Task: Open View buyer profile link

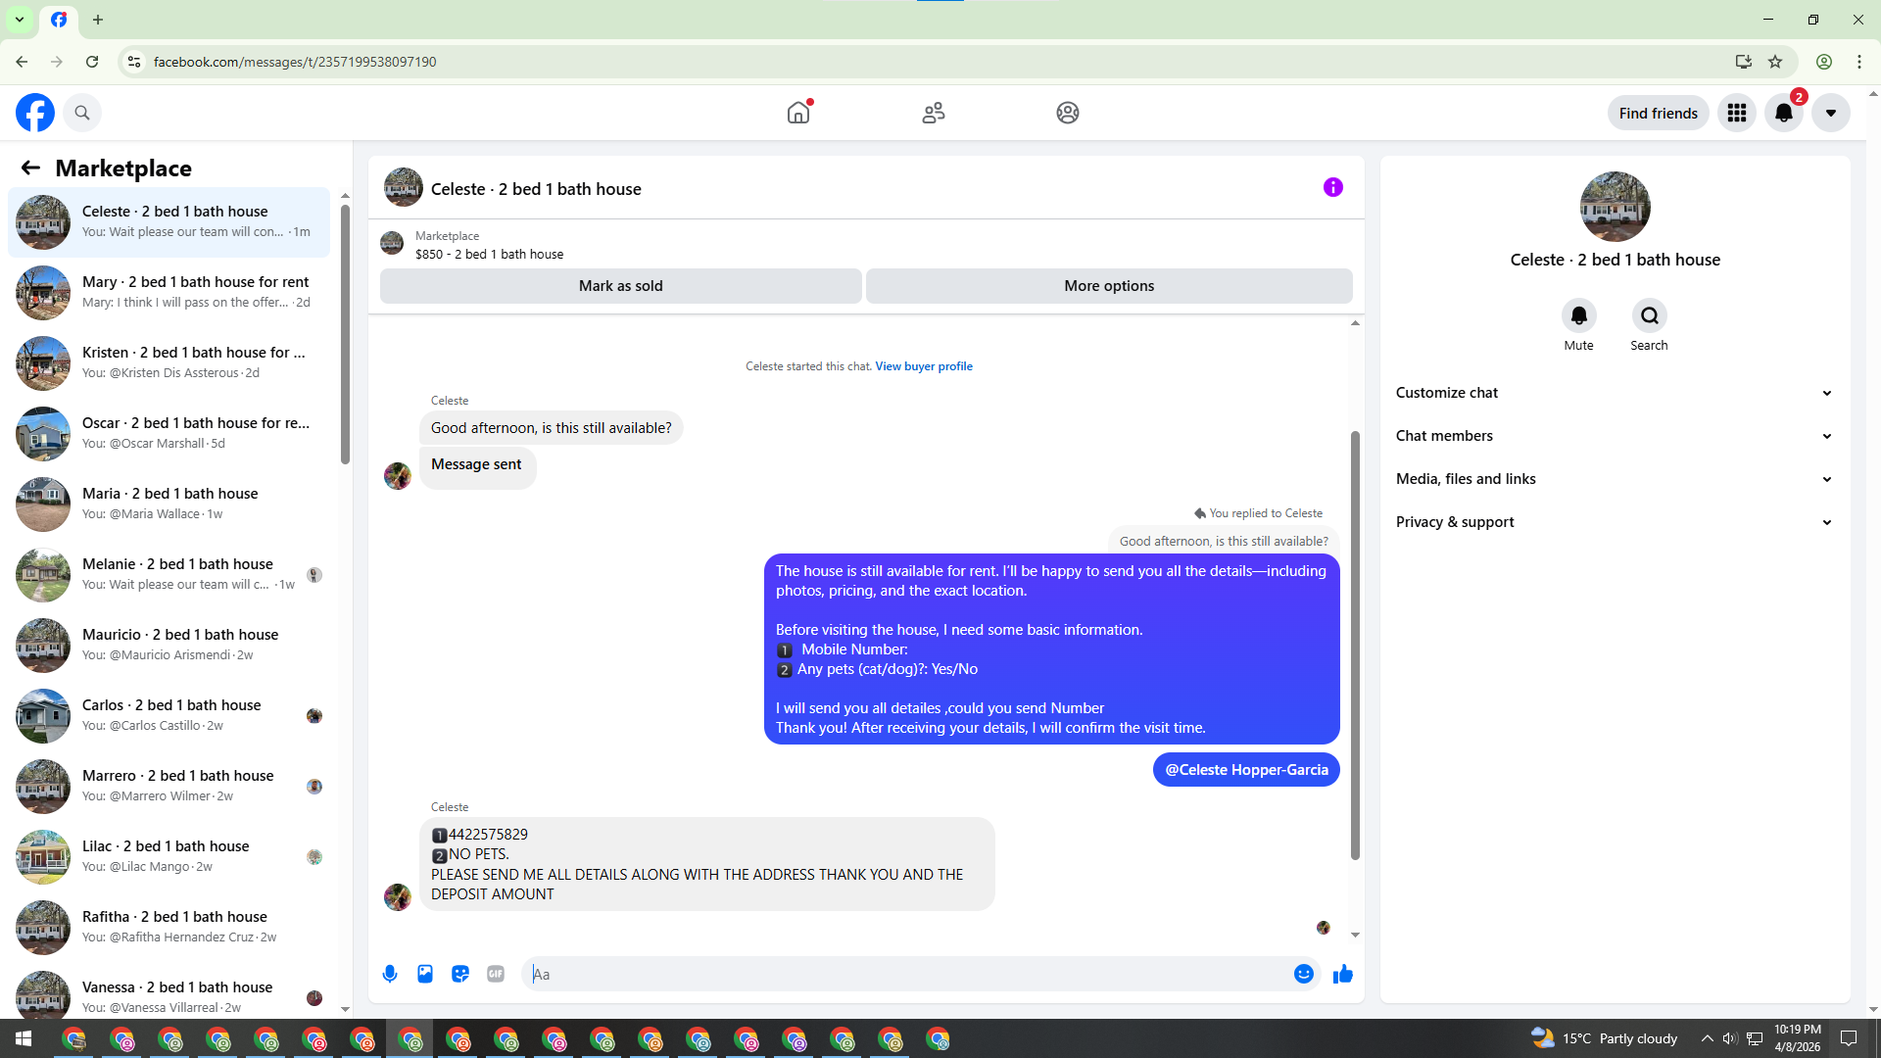Action: (924, 366)
